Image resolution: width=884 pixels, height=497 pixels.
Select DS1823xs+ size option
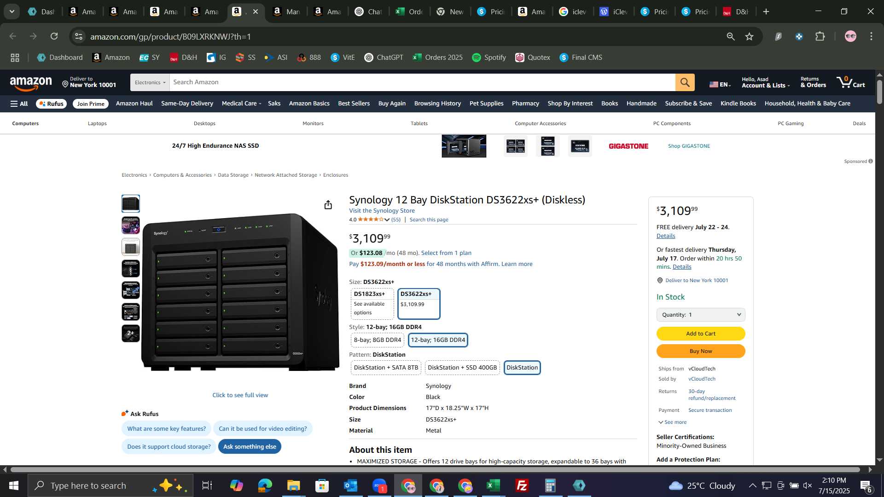pyautogui.click(x=372, y=304)
